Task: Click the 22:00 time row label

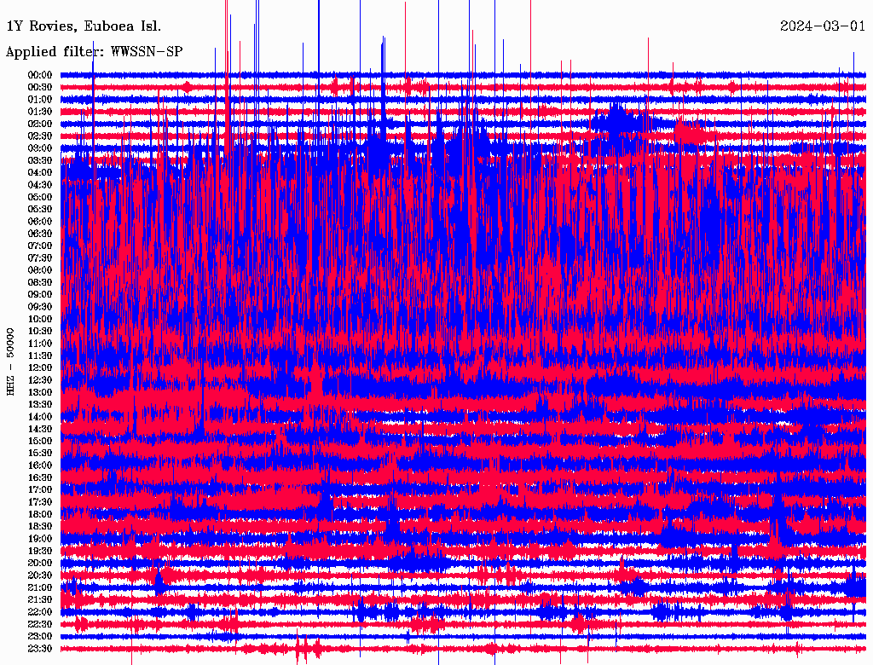Action: pyautogui.click(x=41, y=611)
